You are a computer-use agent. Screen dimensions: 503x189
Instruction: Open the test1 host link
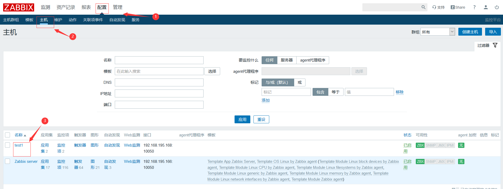[19, 145]
